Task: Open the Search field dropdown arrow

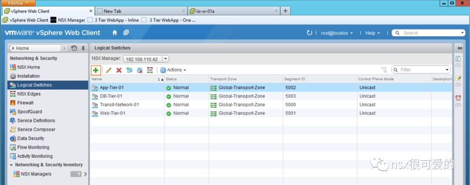Action: click(462, 33)
